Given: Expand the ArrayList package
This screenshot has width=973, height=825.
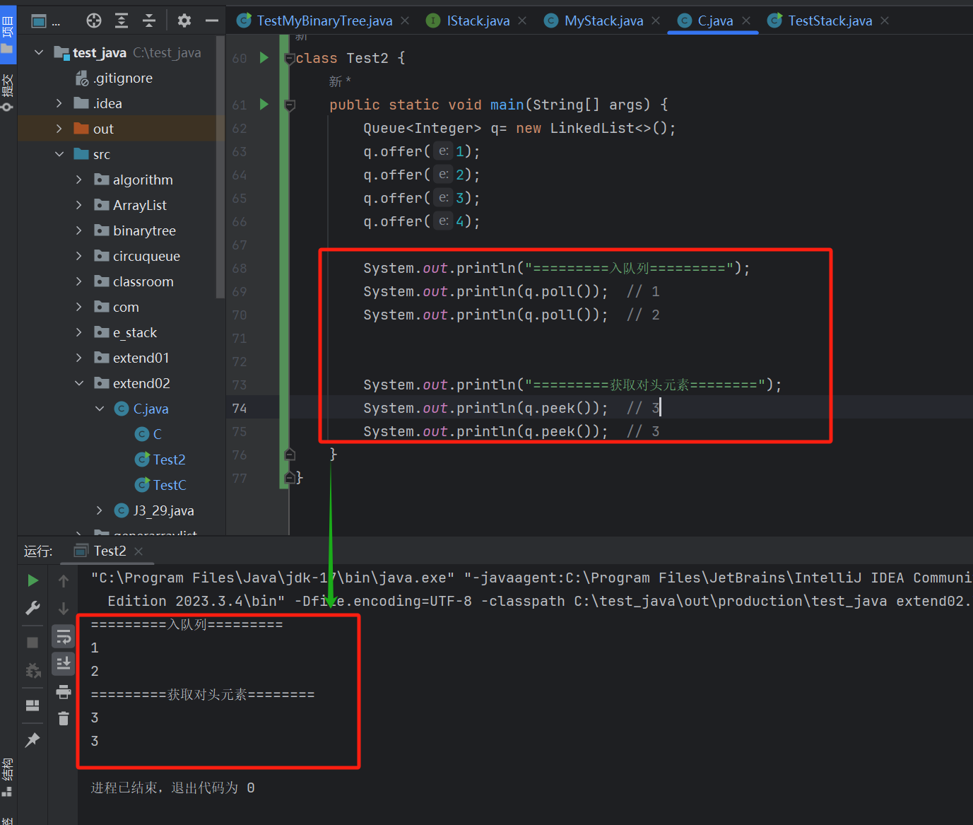Looking at the screenshot, I should tap(79, 205).
